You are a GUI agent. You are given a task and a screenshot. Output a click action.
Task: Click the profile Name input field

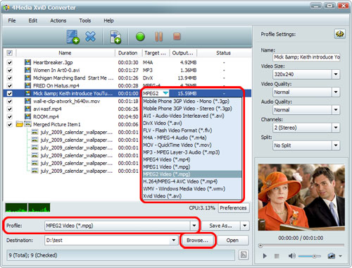pos(306,57)
